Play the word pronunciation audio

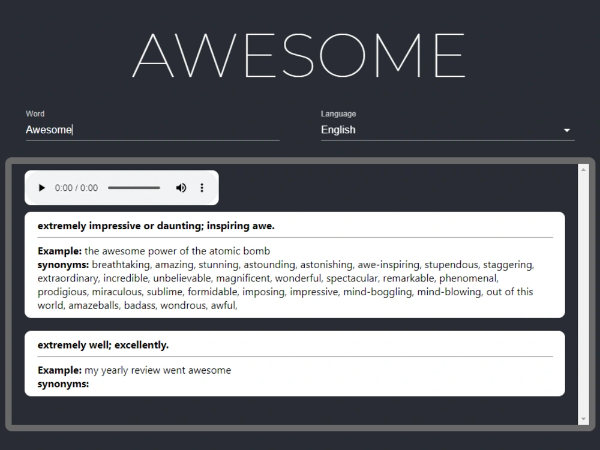(42, 188)
